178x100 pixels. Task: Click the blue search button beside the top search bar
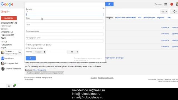point(109,4)
